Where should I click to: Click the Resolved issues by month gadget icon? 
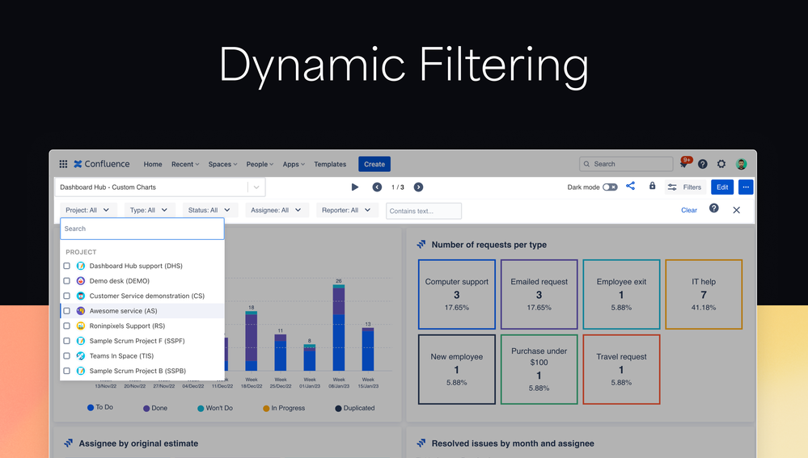421,443
